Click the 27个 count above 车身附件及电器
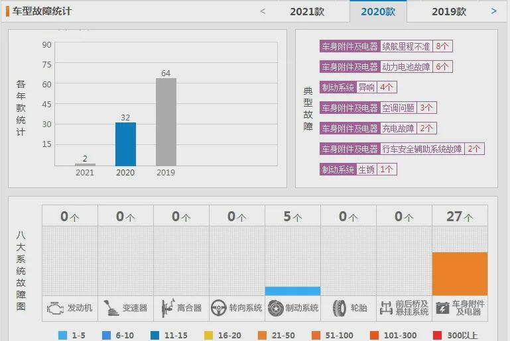Viewport: 510px width, 341px height. tap(460, 217)
